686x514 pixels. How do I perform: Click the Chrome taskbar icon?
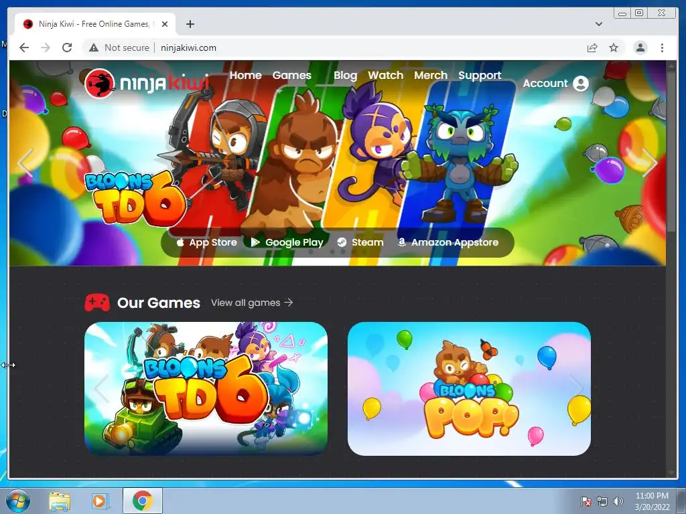(143, 501)
